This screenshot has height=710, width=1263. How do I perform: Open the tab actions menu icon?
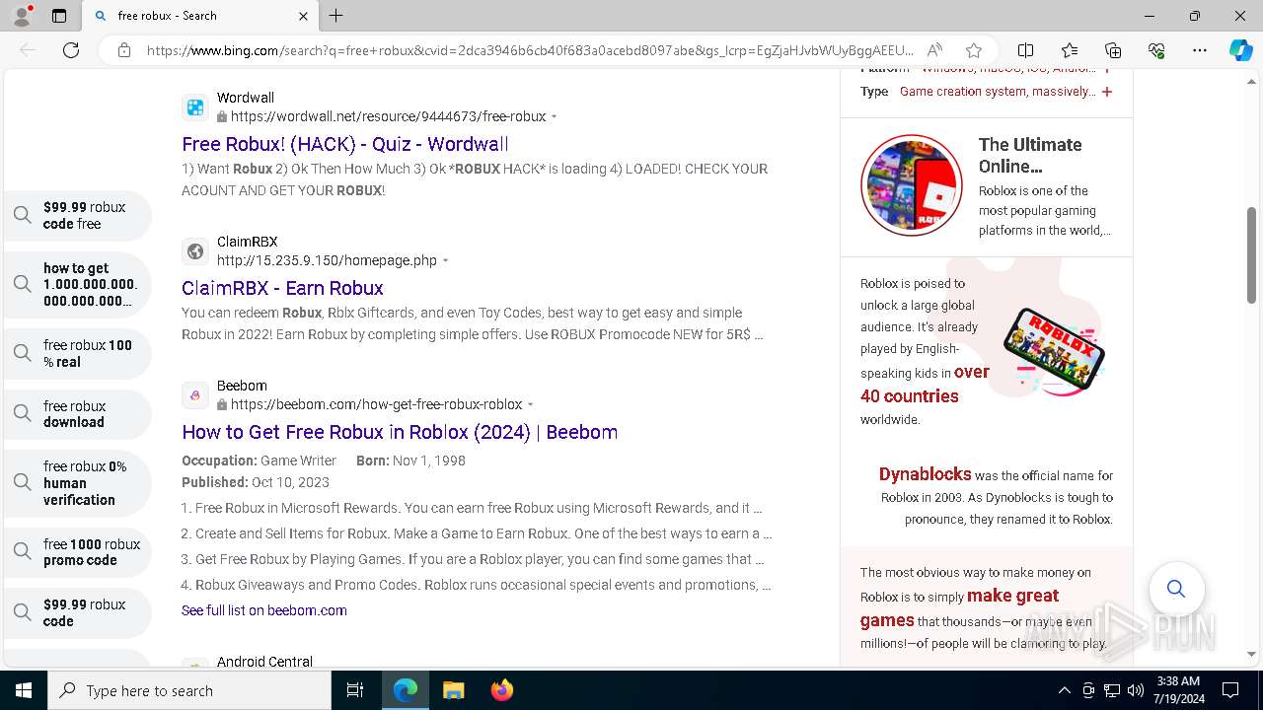(59, 16)
